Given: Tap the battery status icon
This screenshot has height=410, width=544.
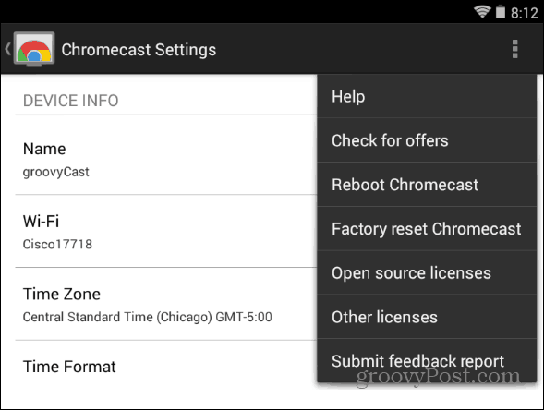Looking at the screenshot, I should click(x=501, y=12).
